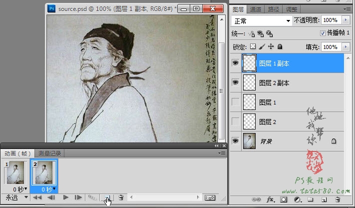The width and height of the screenshot is (355, 208).
Task: Select layer 图层 1 副本 name
Action: pyautogui.click(x=274, y=63)
